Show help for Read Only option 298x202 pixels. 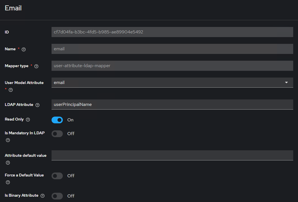pos(28,119)
